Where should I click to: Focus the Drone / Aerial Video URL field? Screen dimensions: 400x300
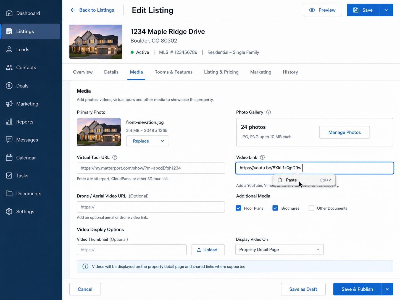coord(151,207)
